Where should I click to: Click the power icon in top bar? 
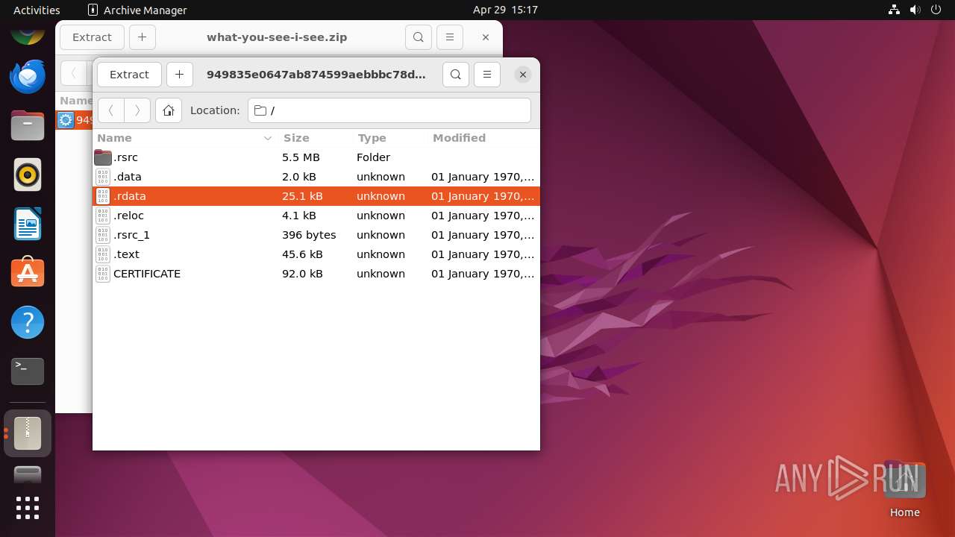click(936, 10)
